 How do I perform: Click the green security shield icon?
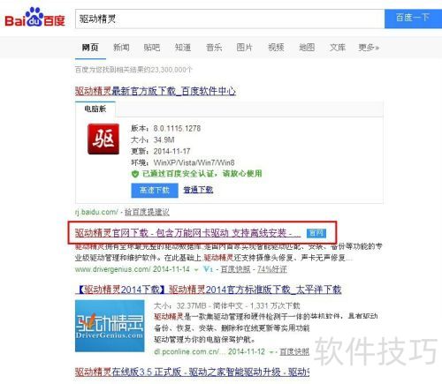[135, 174]
